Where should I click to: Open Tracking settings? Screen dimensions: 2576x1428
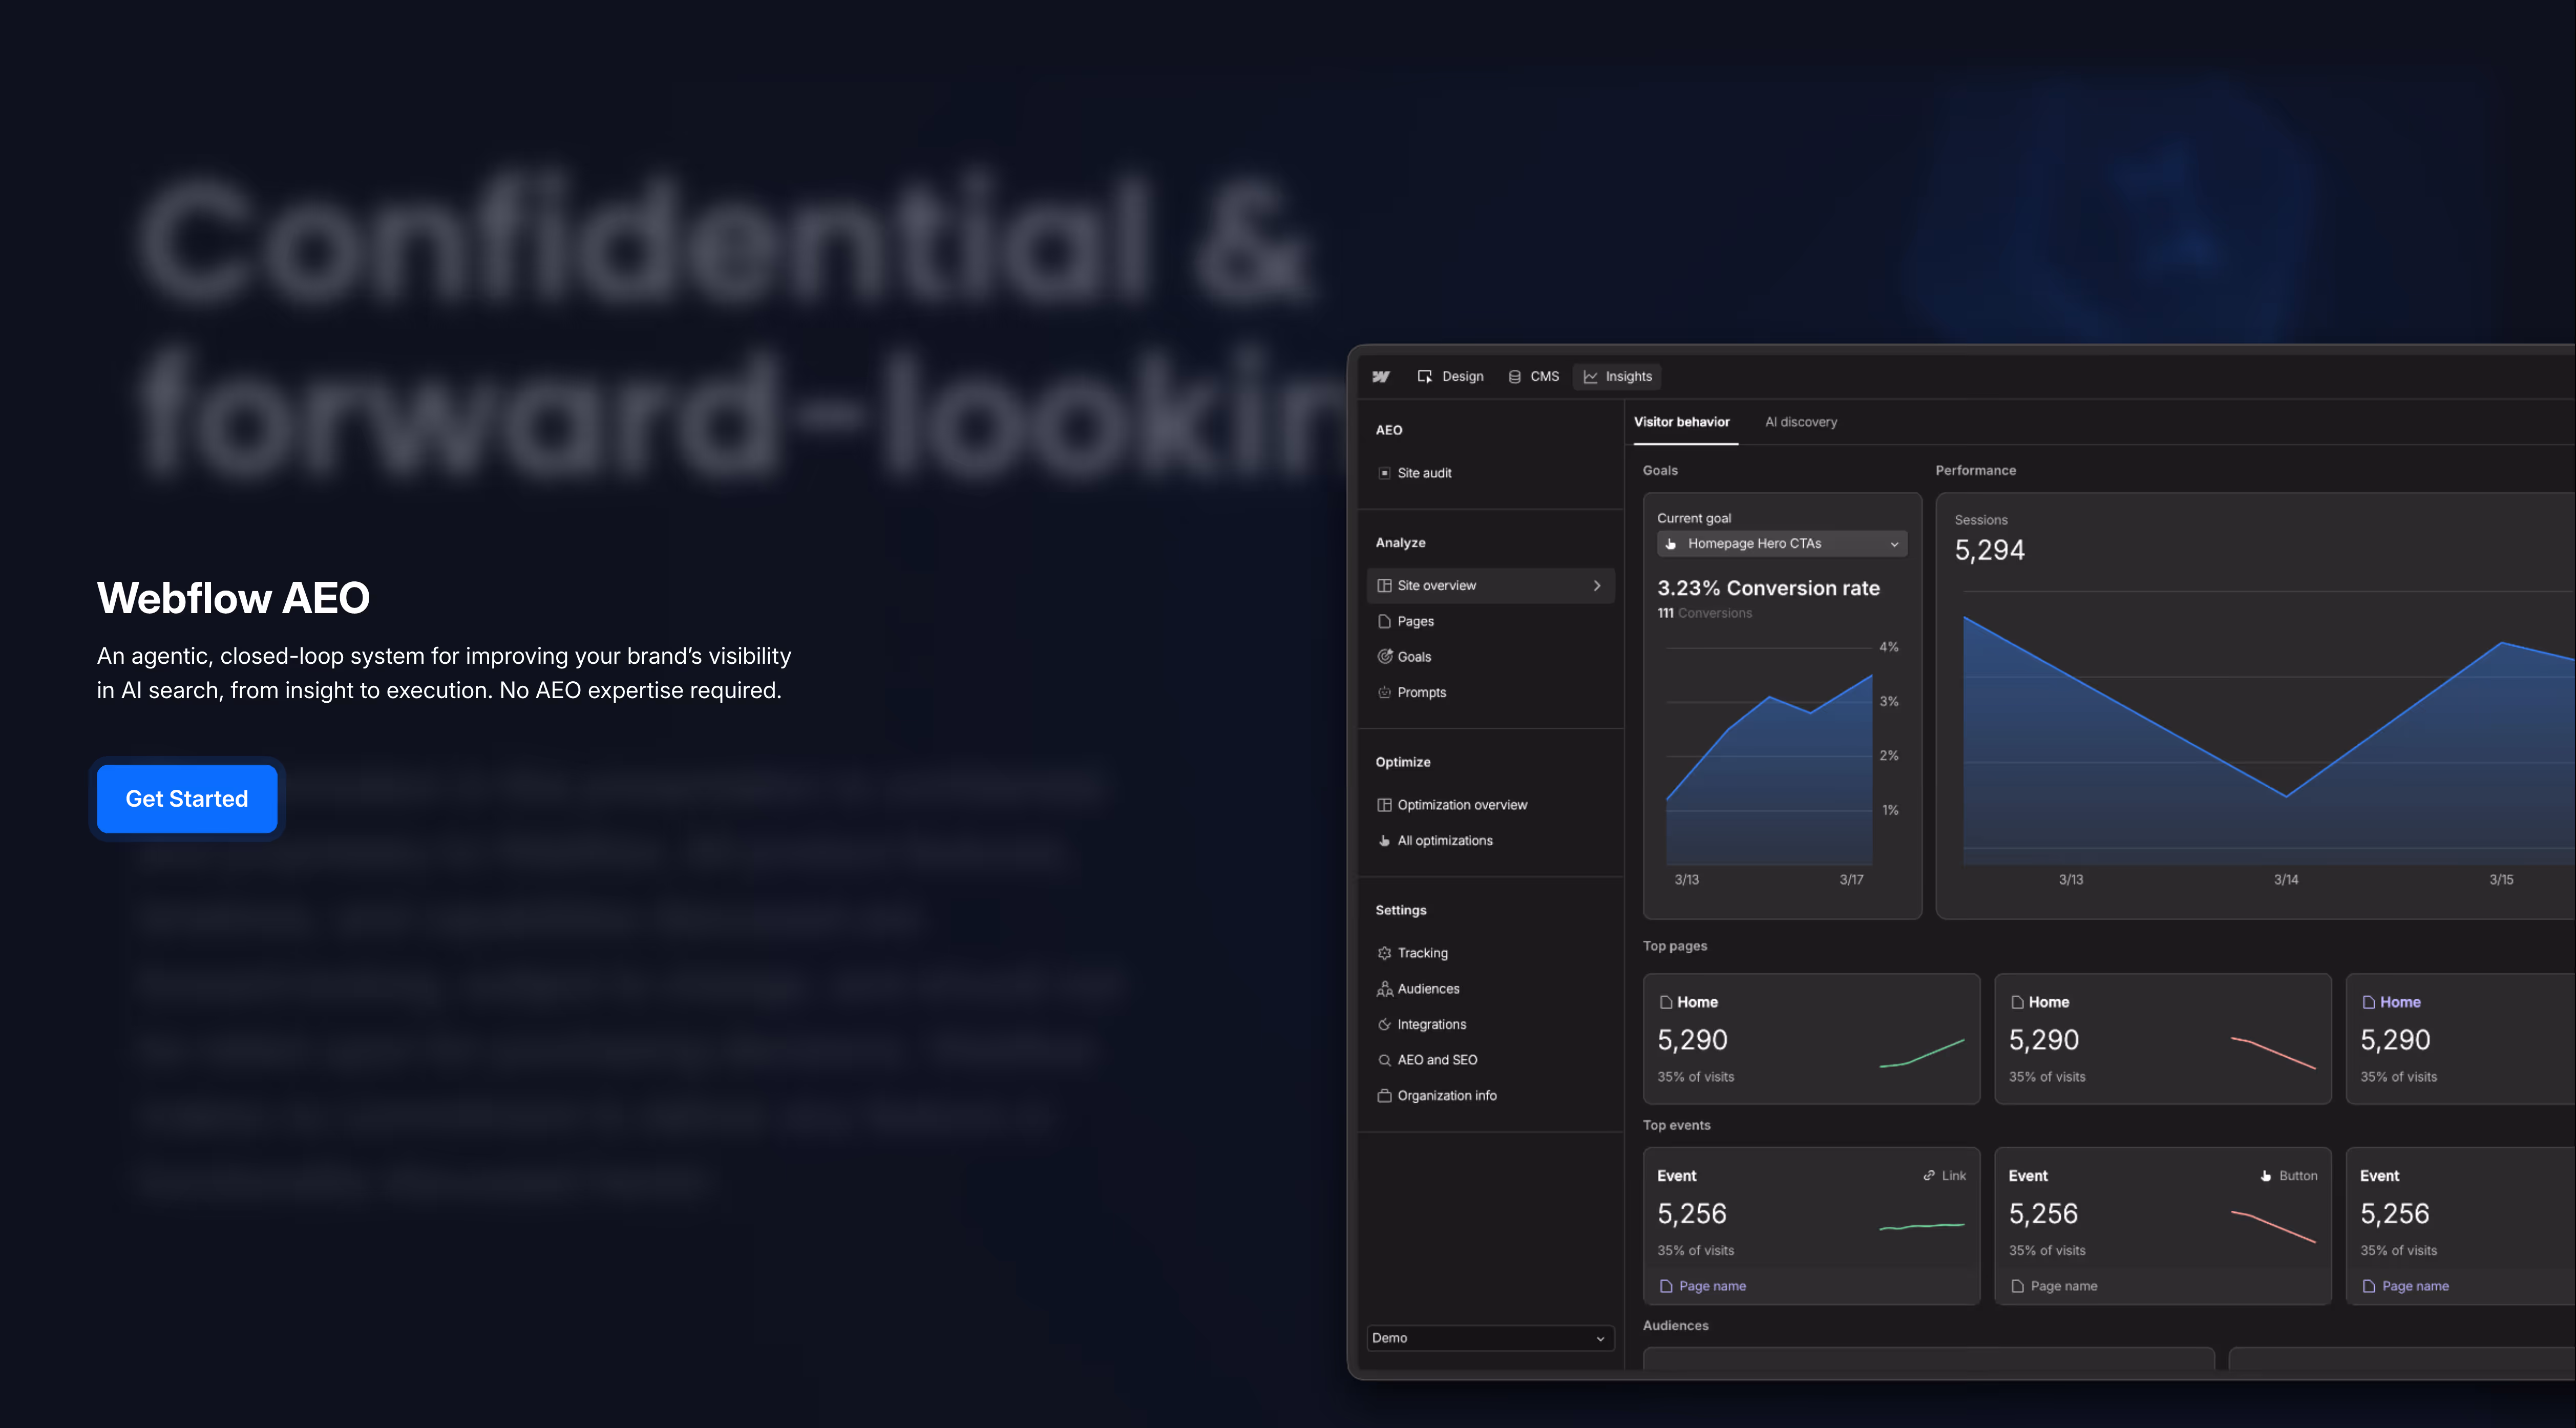(1422, 953)
